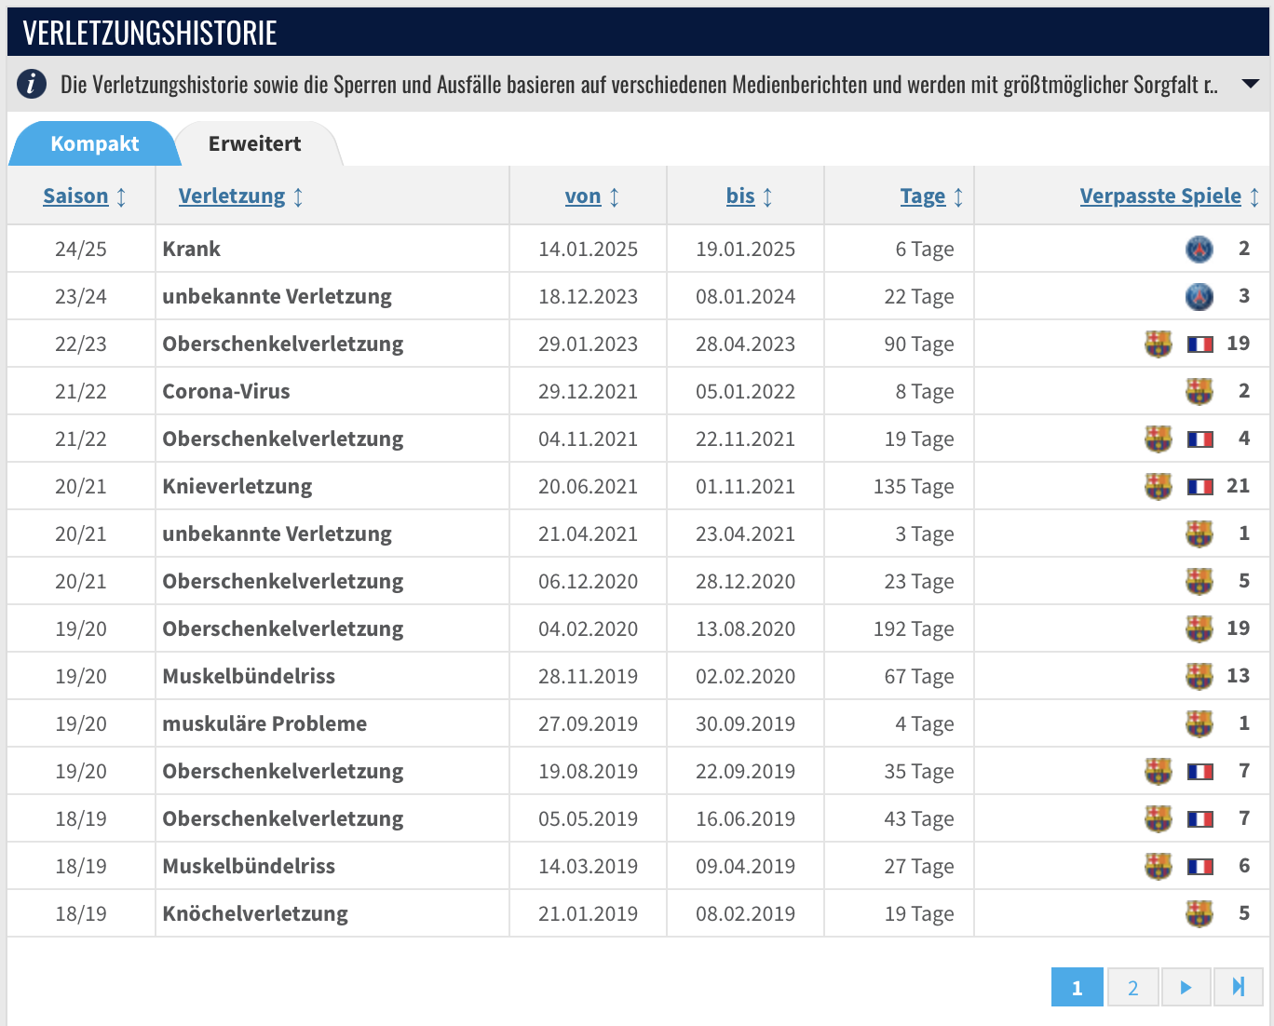Click France flag in Knieverletzung row
The height and width of the screenshot is (1026, 1274).
(1200, 487)
